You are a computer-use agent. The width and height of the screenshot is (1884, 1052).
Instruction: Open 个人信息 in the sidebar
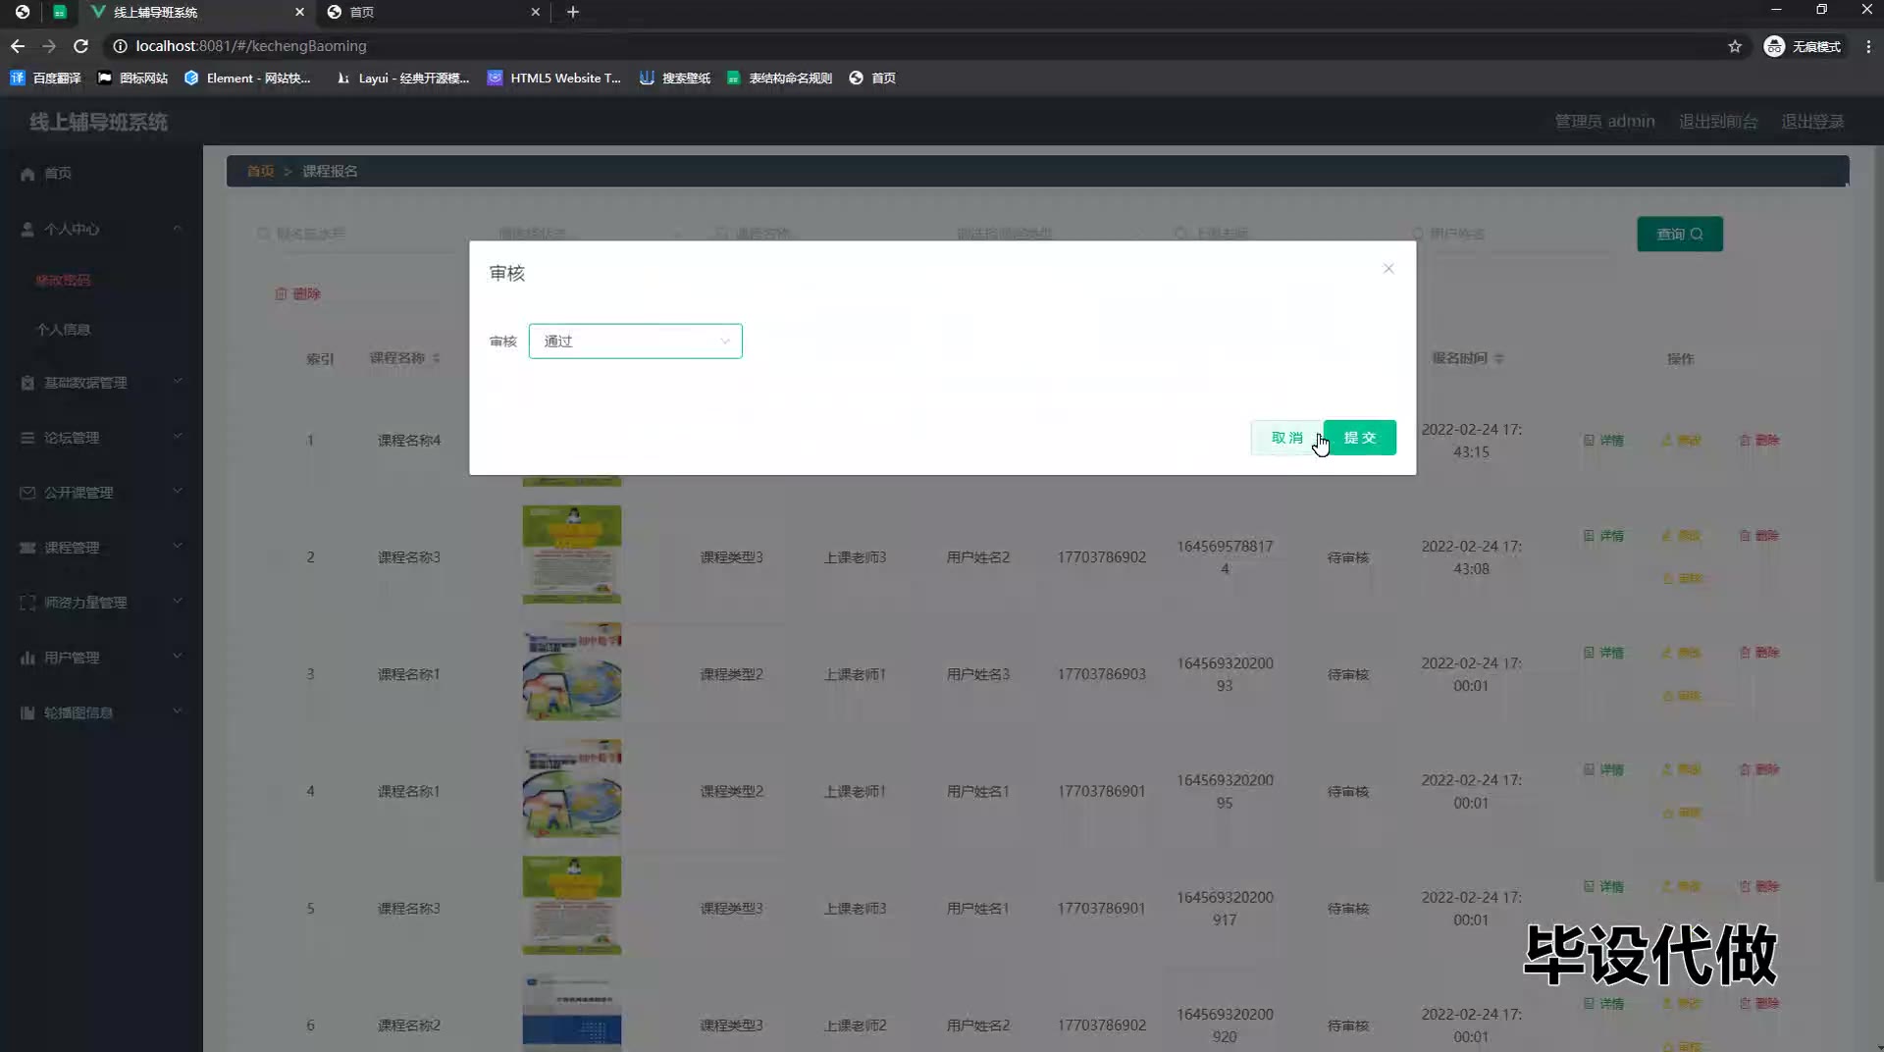click(x=63, y=330)
